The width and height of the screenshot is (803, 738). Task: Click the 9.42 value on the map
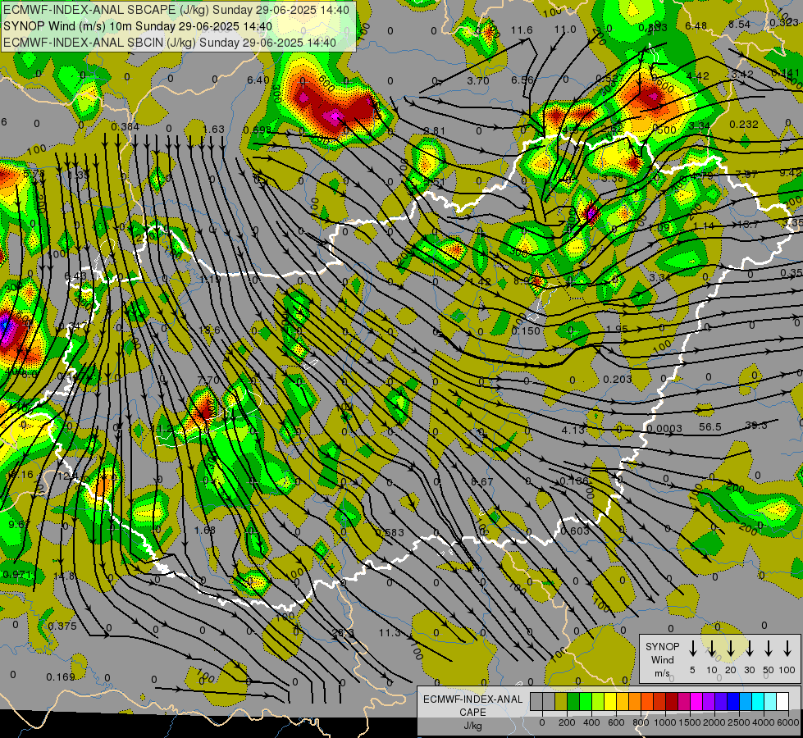pos(791,172)
